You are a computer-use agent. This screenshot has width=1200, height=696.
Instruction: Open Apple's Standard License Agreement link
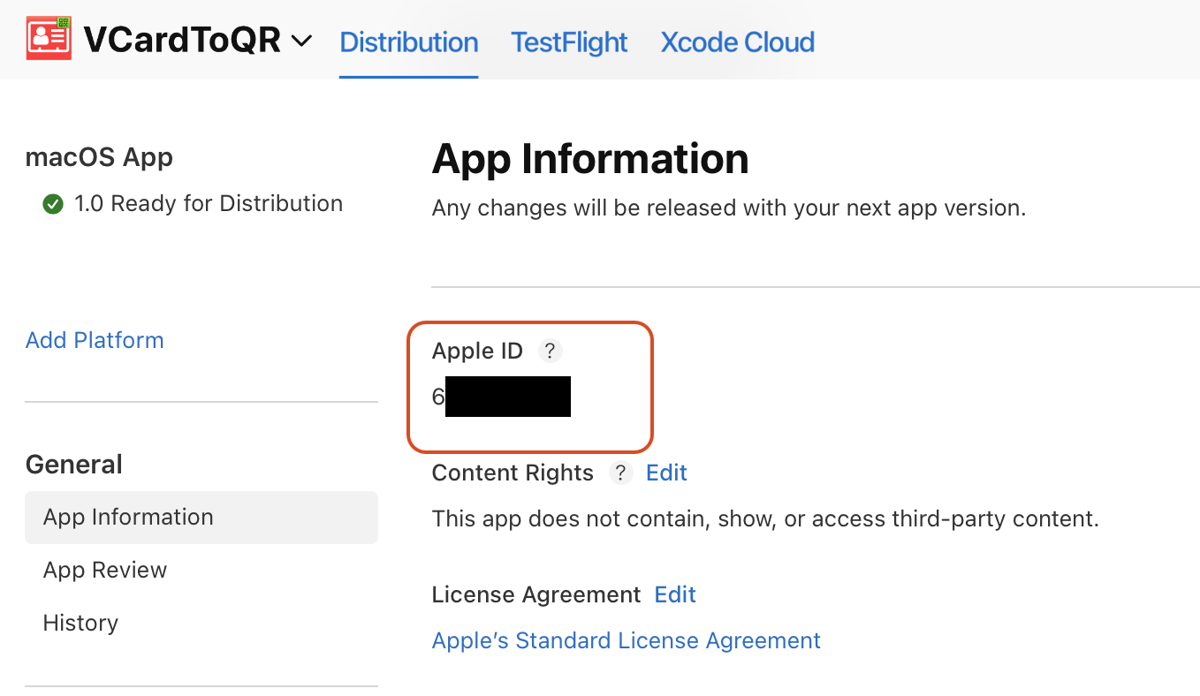627,640
